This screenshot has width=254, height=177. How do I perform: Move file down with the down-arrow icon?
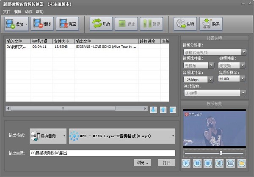[x=153, y=110]
